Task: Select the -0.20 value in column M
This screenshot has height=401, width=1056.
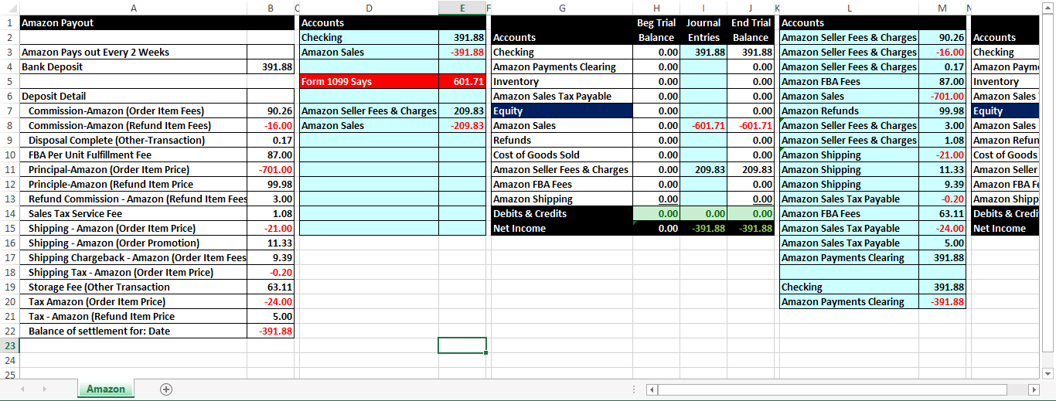Action: coord(942,199)
